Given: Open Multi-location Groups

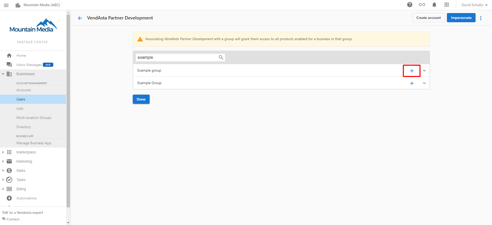Looking at the screenshot, I should pos(34,118).
